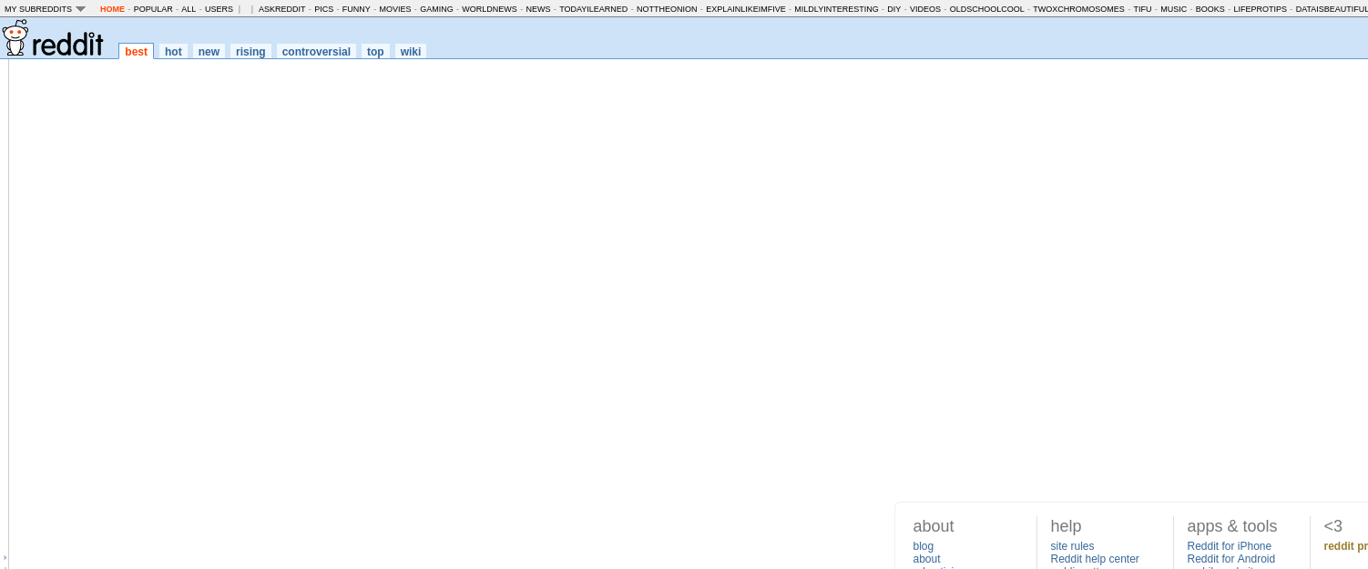Switch to the hot tab
The height and width of the screenshot is (569, 1368).
173,52
